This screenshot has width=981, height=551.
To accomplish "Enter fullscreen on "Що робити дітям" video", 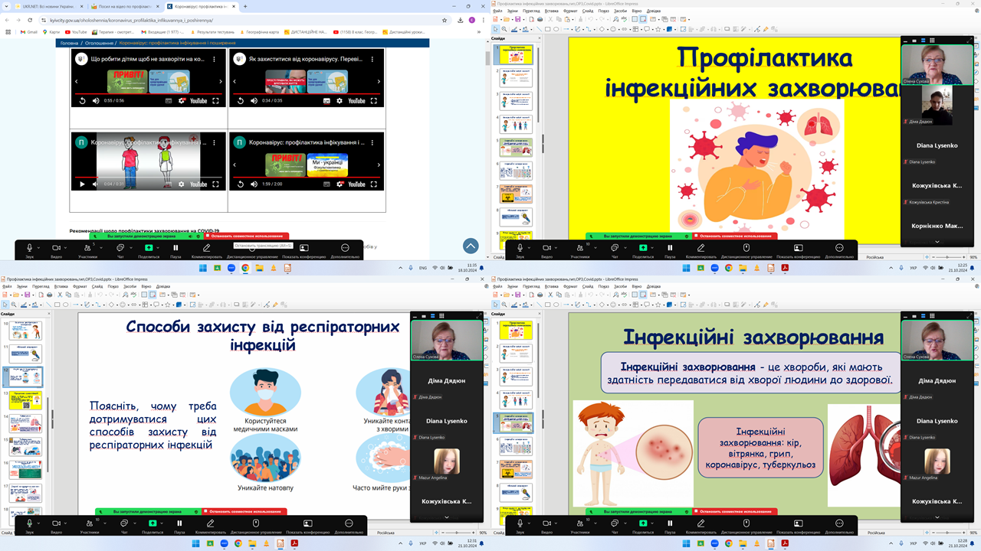I will click(216, 100).
